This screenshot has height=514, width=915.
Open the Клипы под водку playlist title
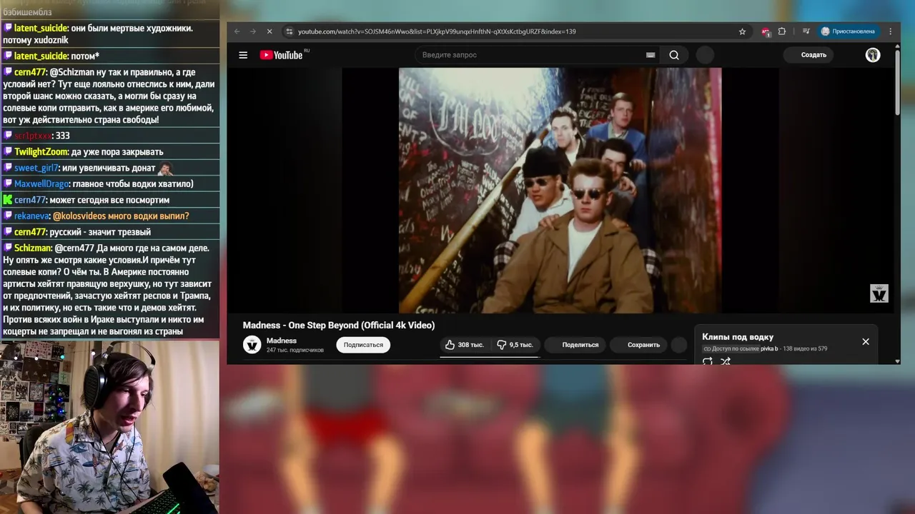coord(738,337)
